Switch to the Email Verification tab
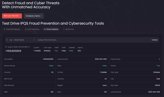 32,29
